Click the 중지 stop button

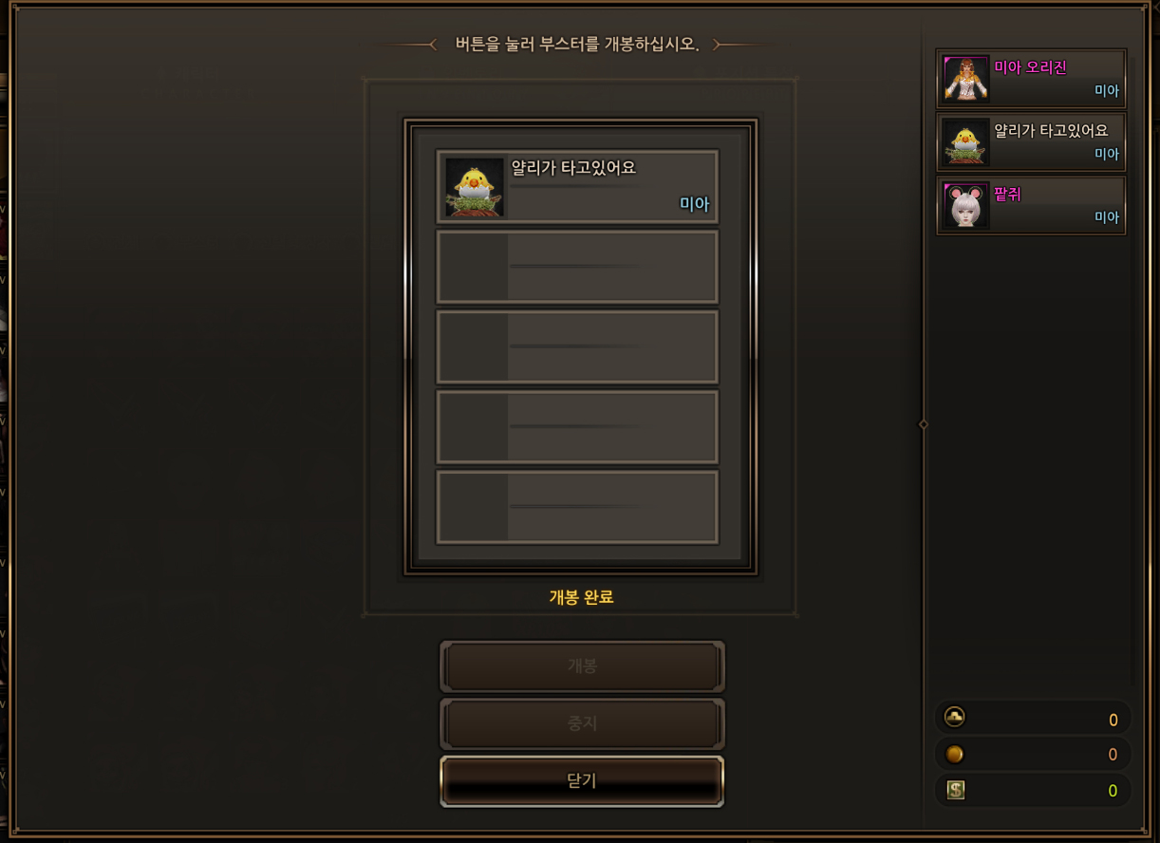click(x=582, y=723)
